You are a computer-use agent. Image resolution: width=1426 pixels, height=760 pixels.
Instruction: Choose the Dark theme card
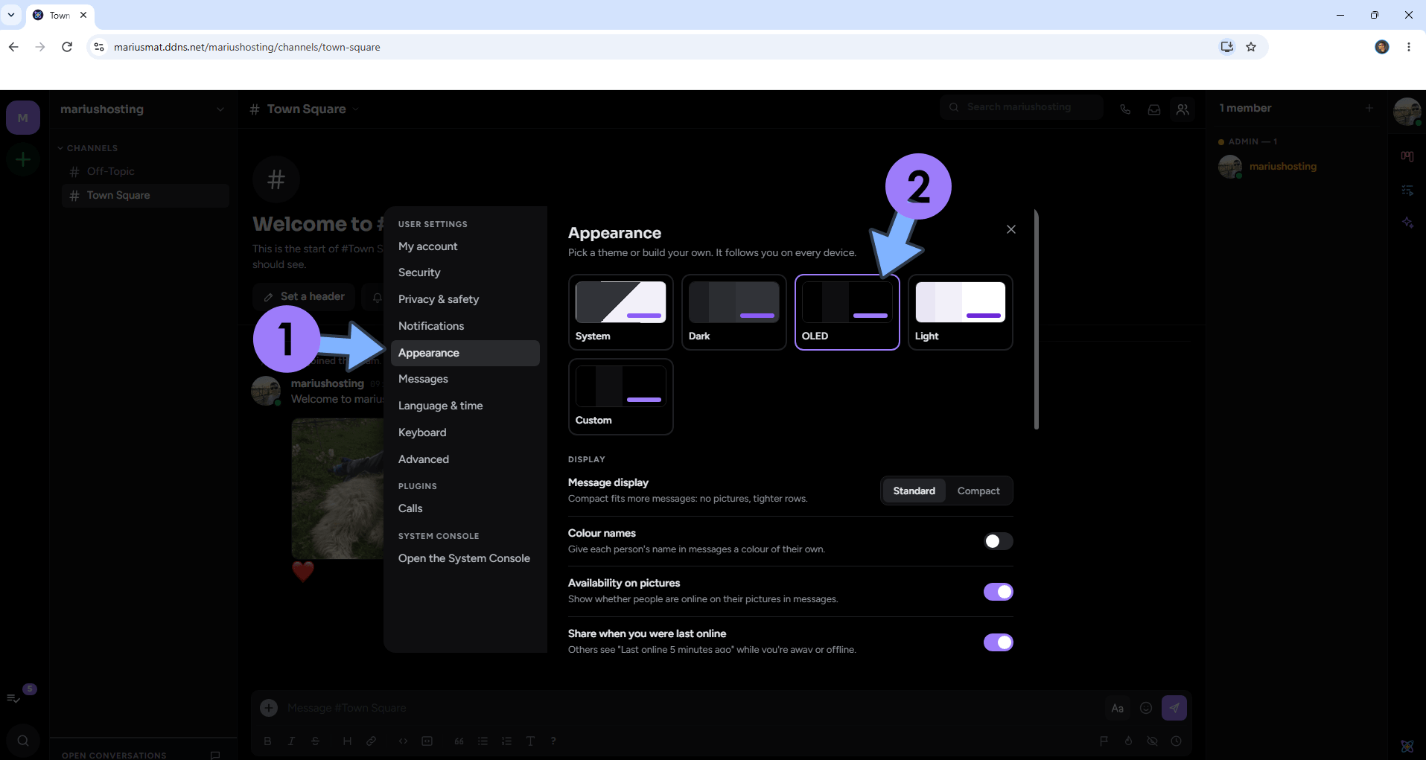pyautogui.click(x=733, y=312)
